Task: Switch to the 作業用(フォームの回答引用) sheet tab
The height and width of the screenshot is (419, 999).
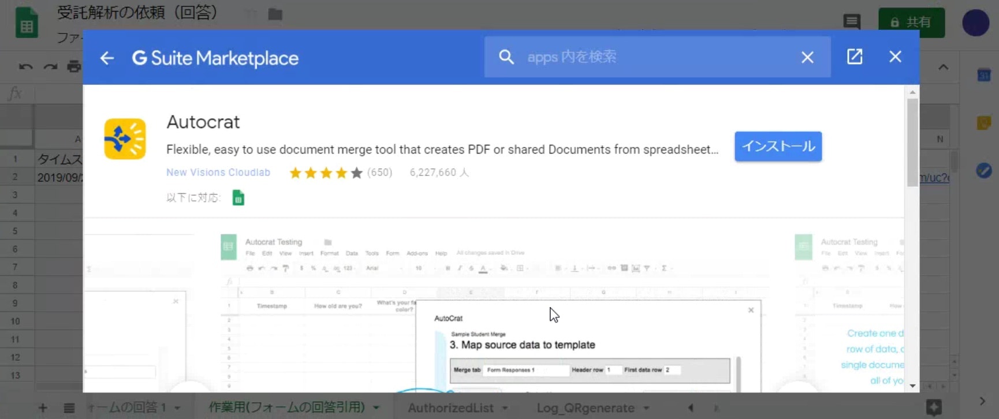Action: [287, 407]
